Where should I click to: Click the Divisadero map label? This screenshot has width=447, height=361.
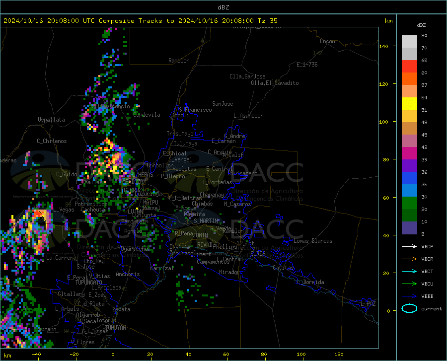coord(242,173)
